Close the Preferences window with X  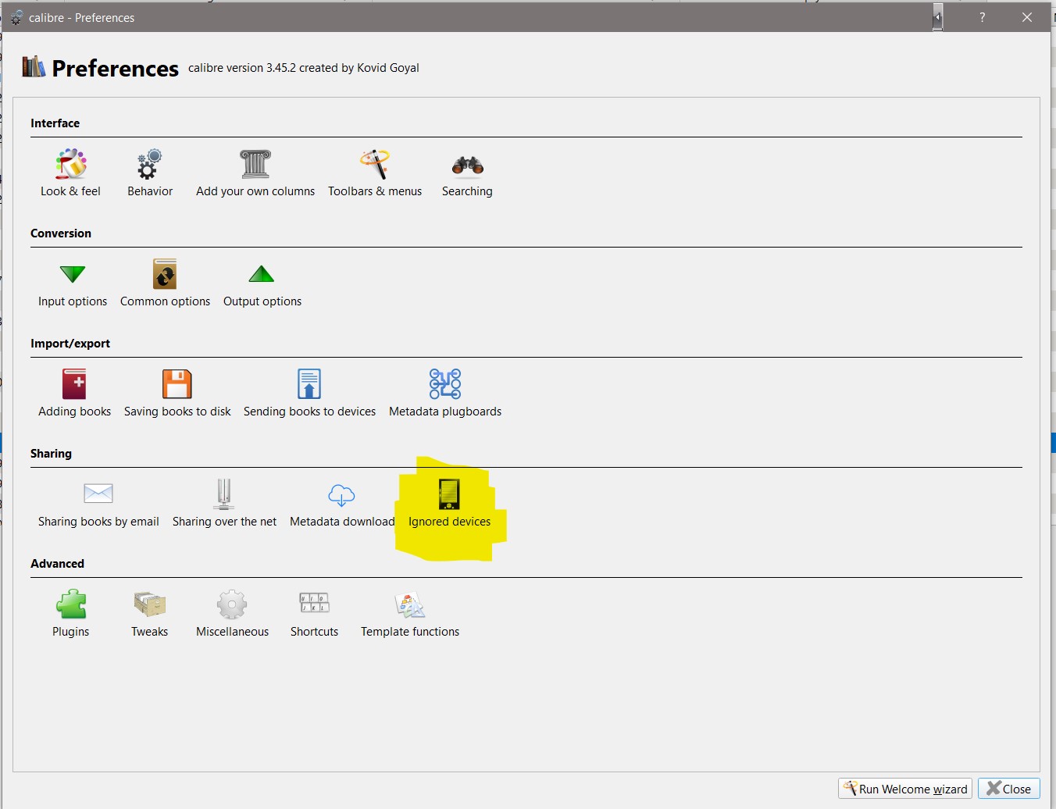1027,17
